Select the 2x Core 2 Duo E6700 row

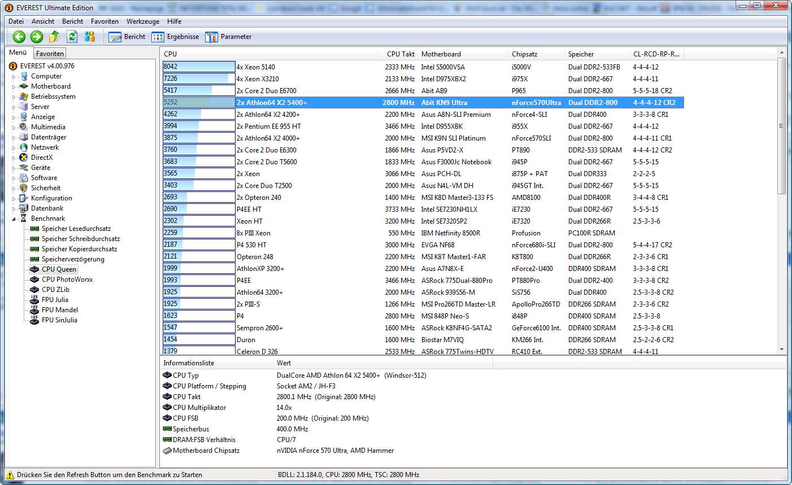(423, 90)
